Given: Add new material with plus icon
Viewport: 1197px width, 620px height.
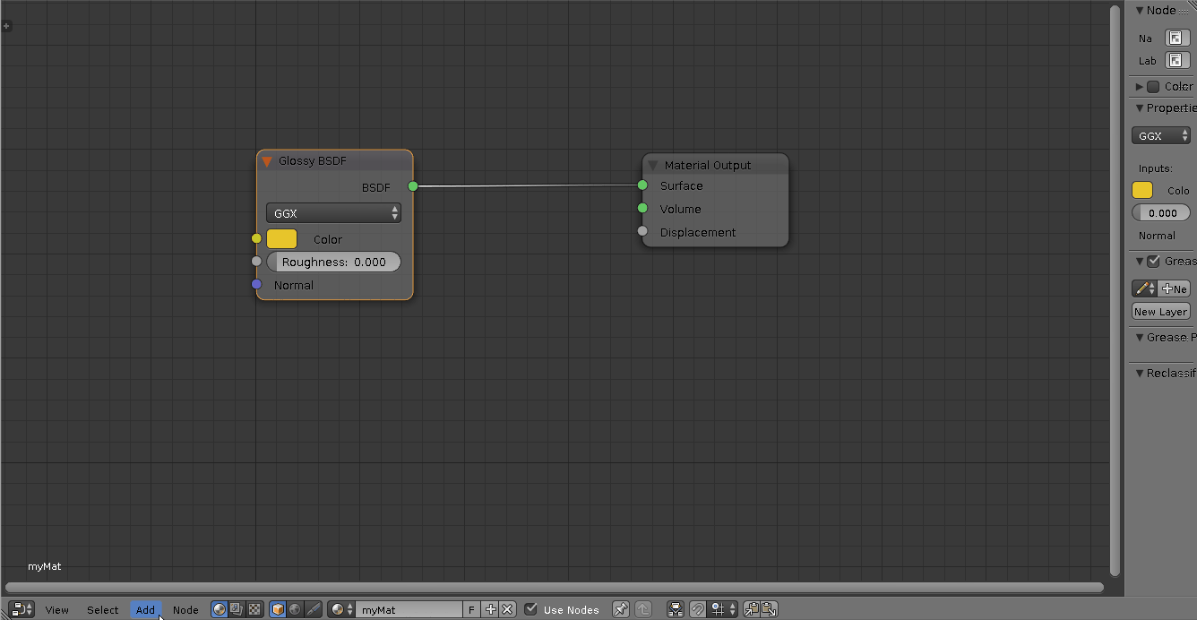Looking at the screenshot, I should tap(490, 609).
